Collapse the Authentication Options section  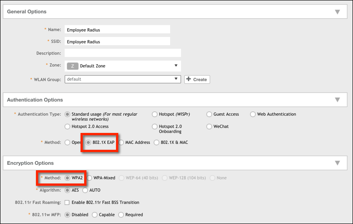coord(337,100)
